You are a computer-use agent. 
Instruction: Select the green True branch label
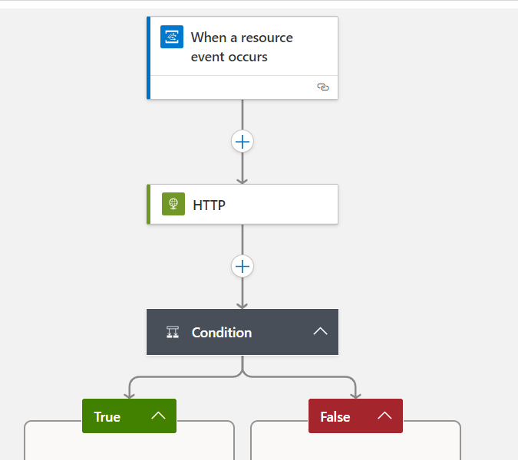pyautogui.click(x=107, y=417)
